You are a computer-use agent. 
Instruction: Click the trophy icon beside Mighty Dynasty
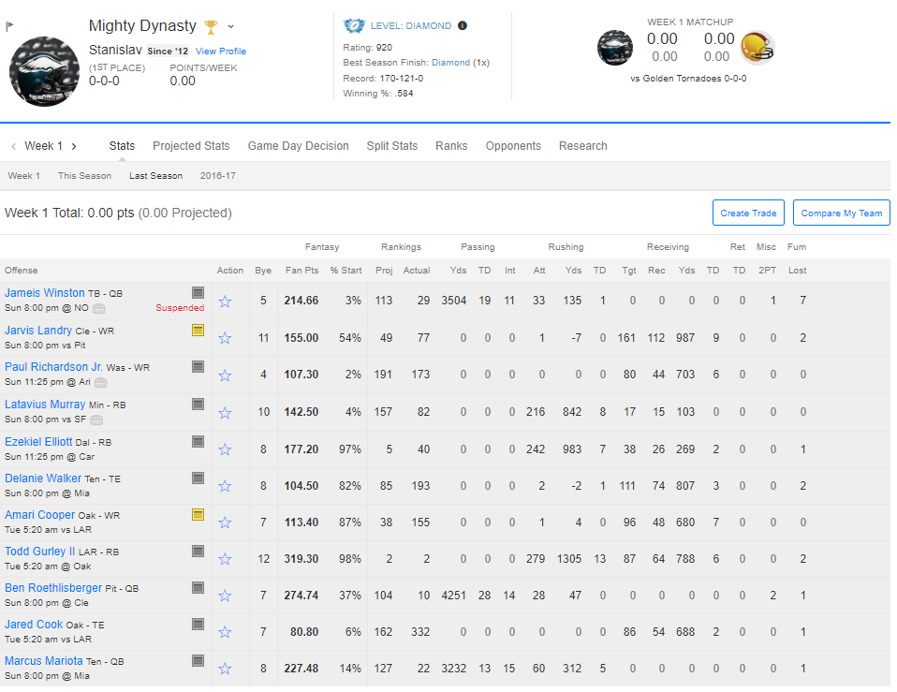pyautogui.click(x=211, y=27)
